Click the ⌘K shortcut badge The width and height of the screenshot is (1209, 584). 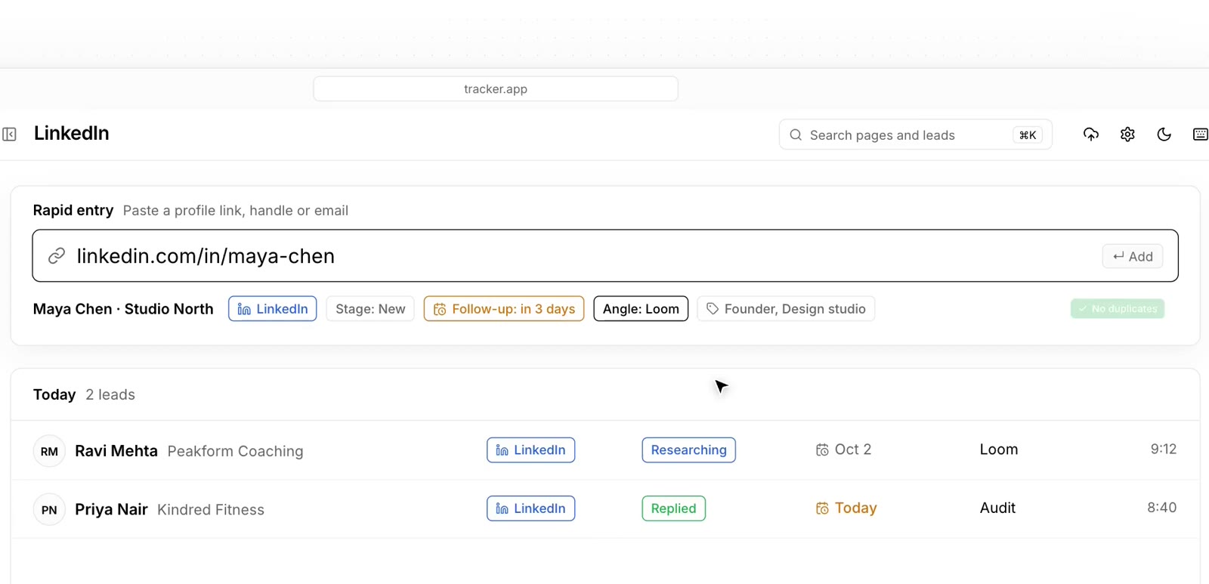[x=1028, y=135]
